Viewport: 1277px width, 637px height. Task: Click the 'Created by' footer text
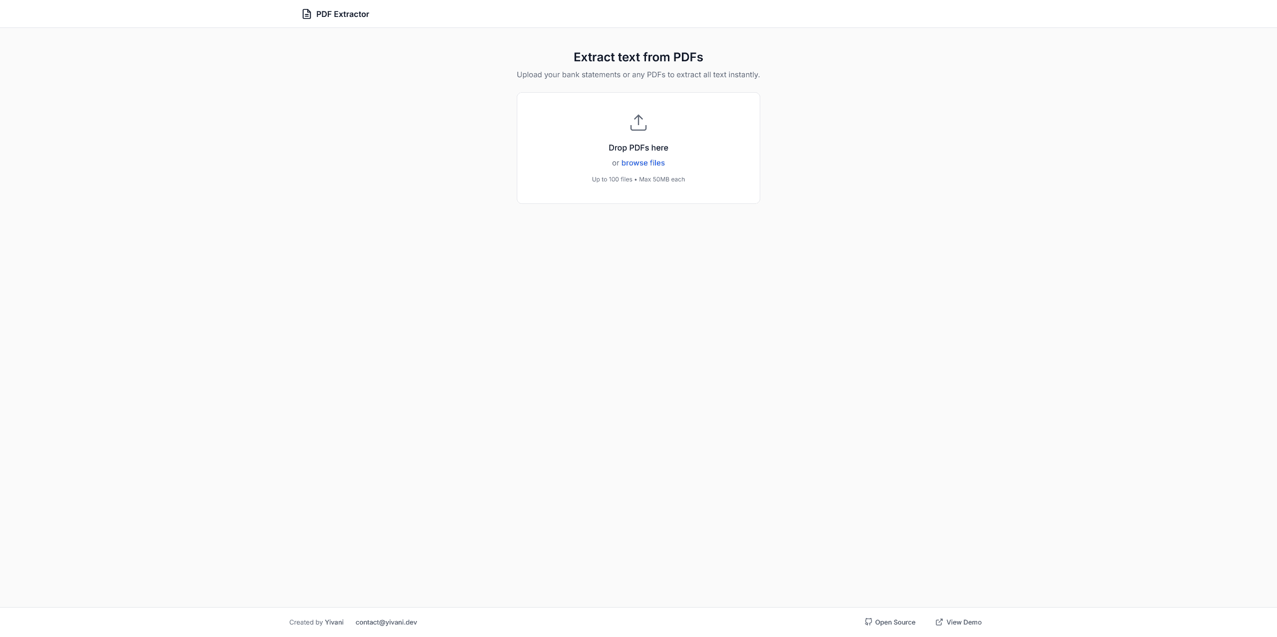306,622
